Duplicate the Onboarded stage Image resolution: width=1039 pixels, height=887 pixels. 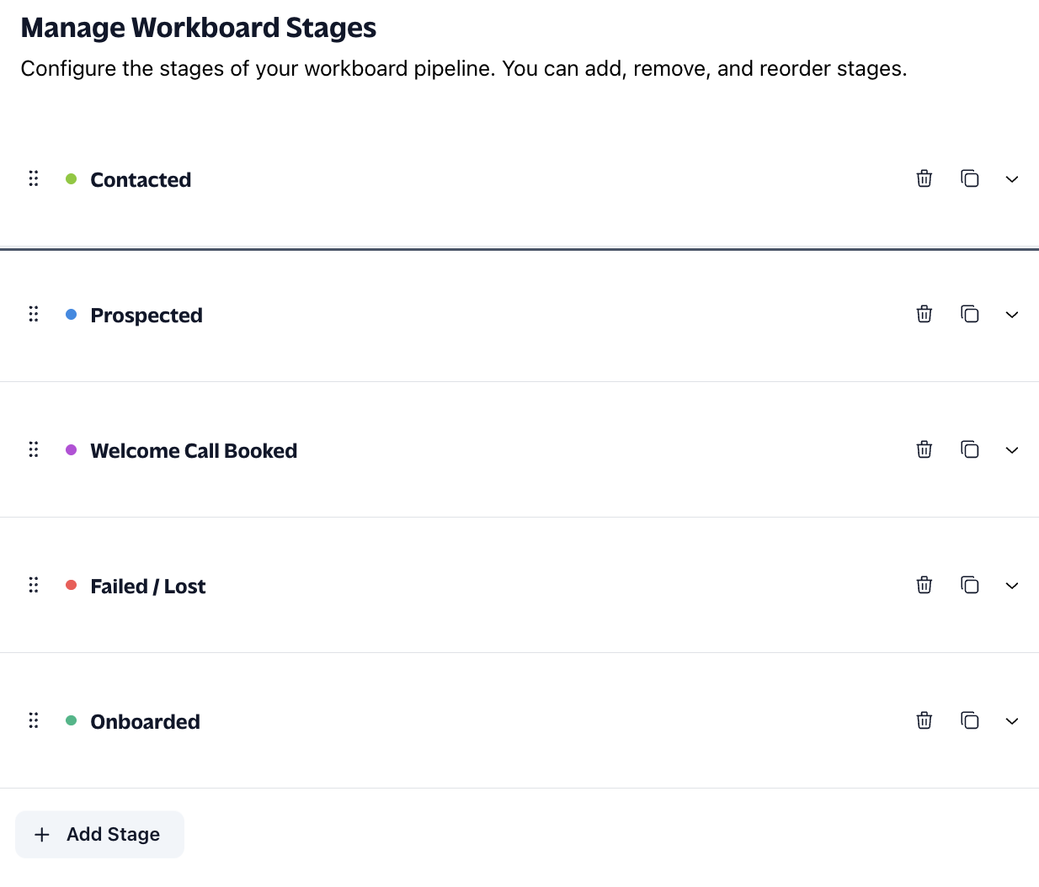970,720
